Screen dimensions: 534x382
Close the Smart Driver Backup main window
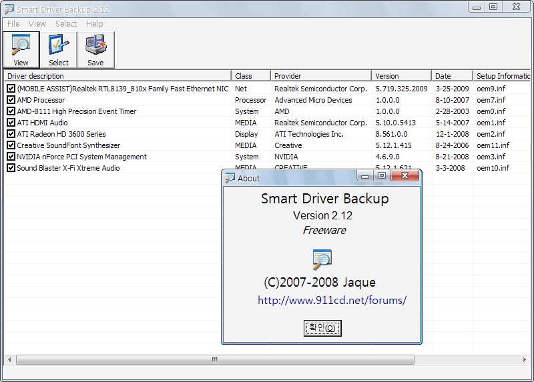[x=516, y=7]
